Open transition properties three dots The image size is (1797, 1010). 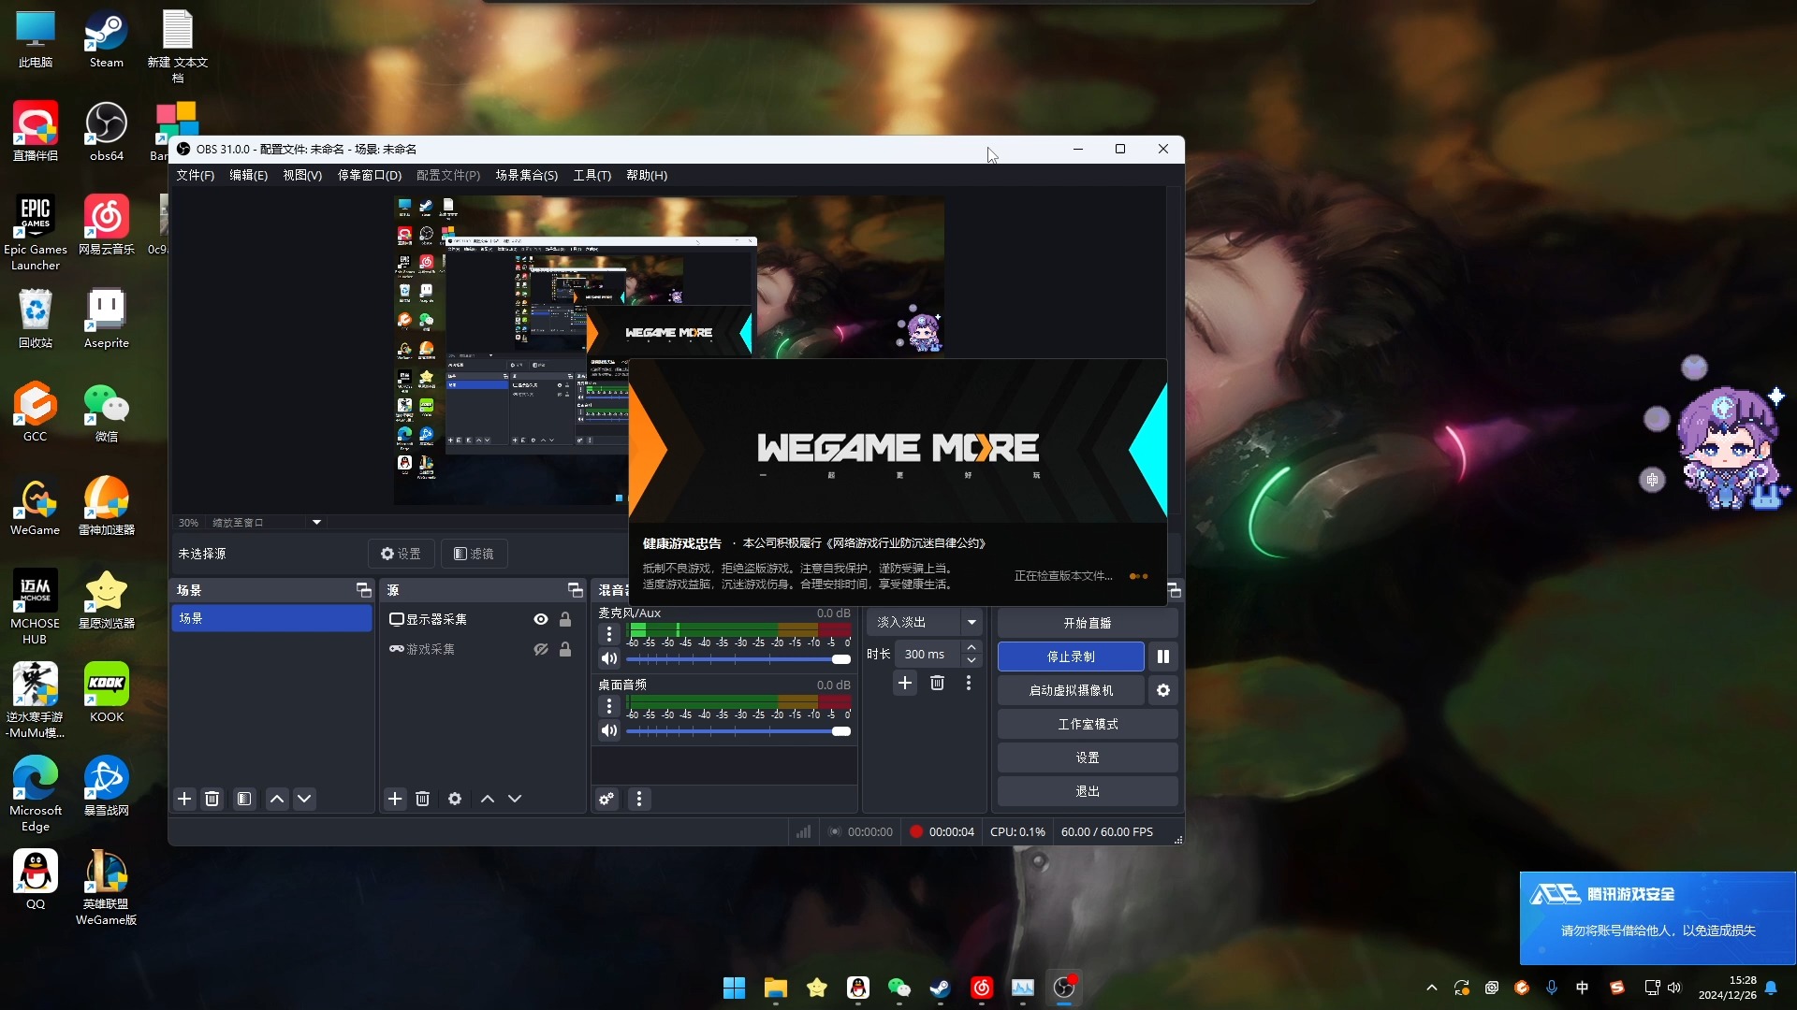click(x=969, y=684)
